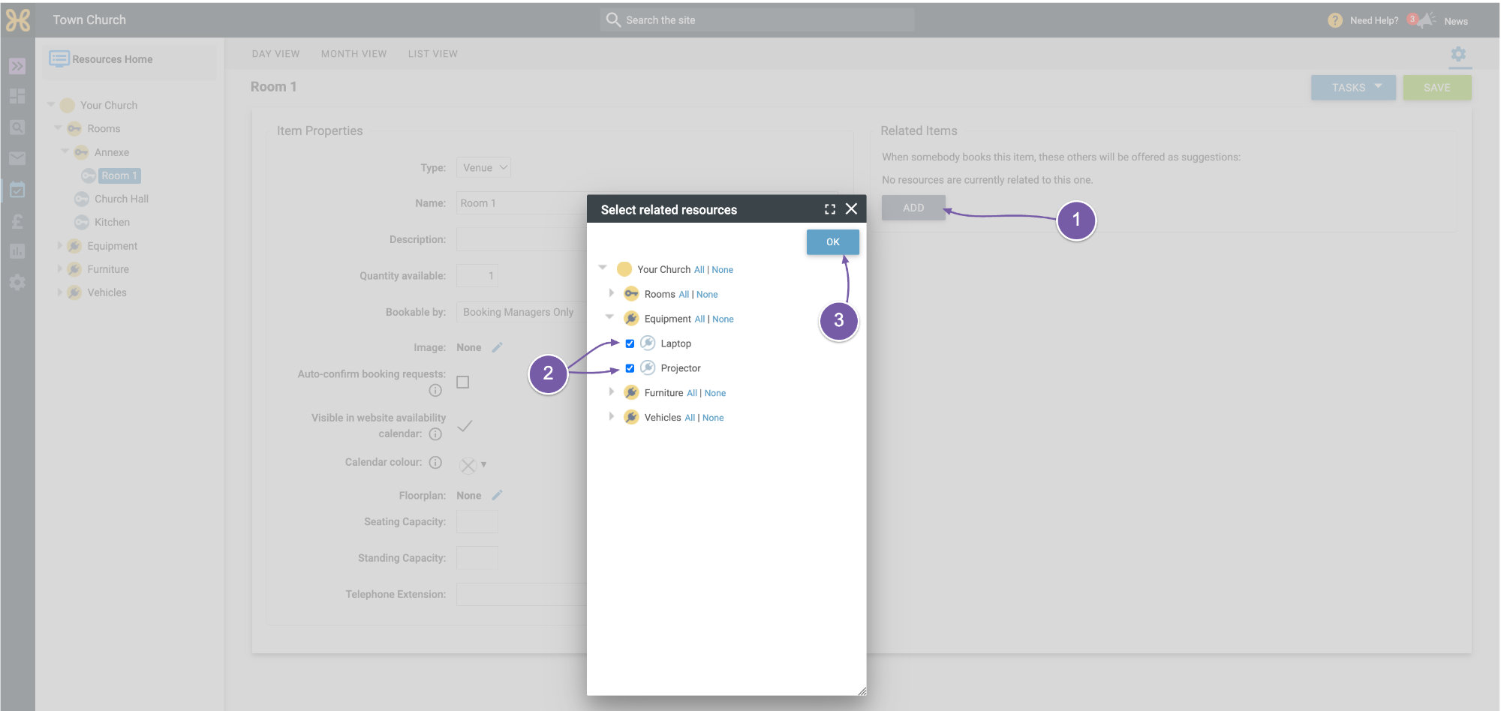This screenshot has height=711, width=1501.
Task: Select Room 1 in the sidebar tree
Action: [119, 175]
